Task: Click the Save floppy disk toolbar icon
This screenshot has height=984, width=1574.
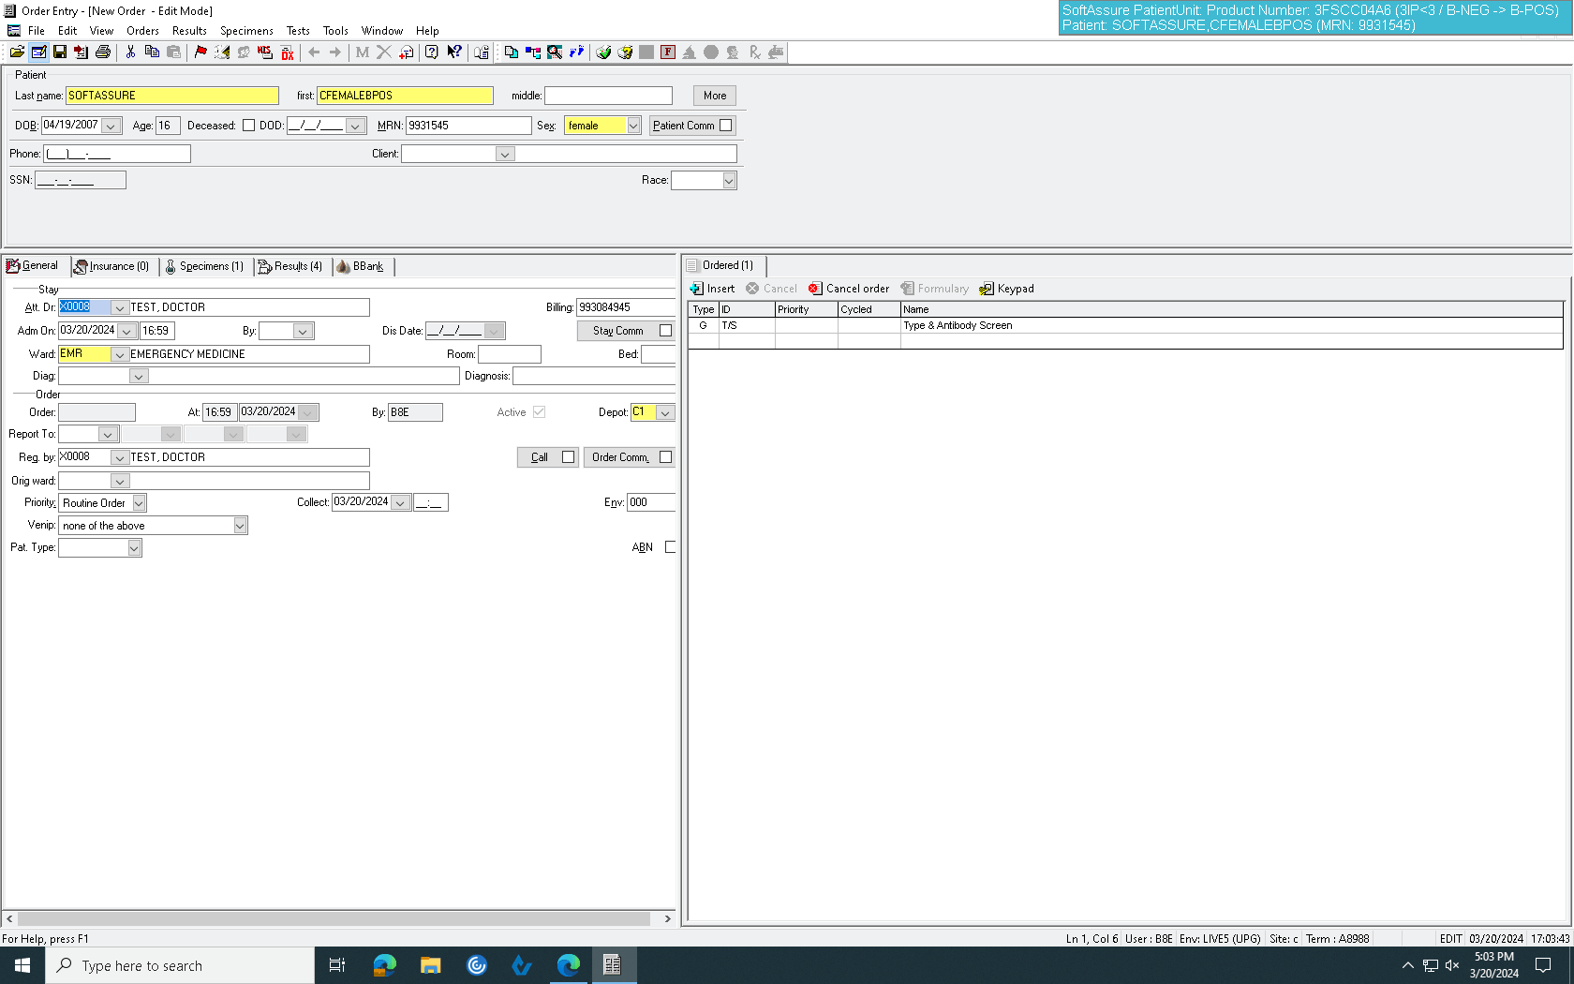Action: (60, 52)
